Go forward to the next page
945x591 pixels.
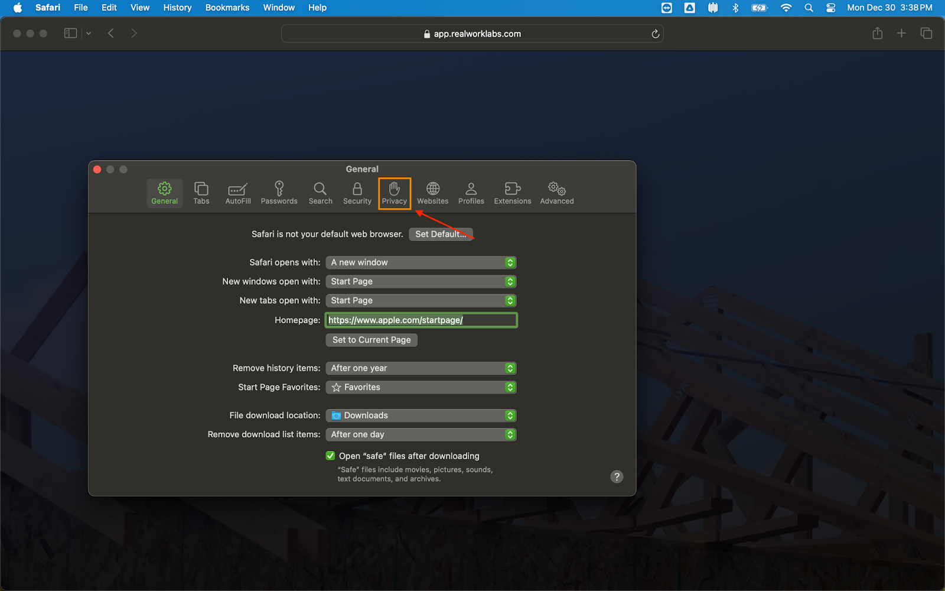click(134, 33)
